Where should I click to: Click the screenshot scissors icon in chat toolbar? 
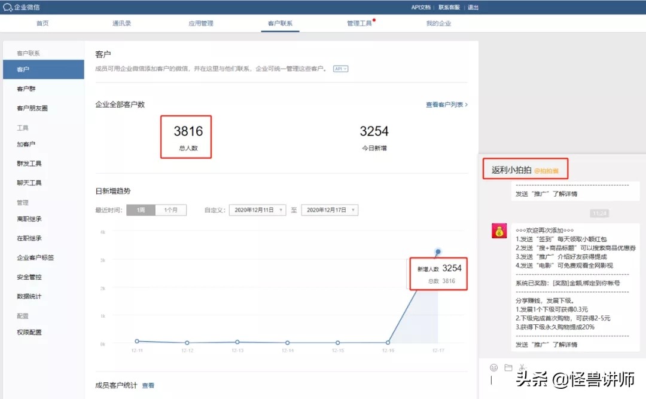522,367
